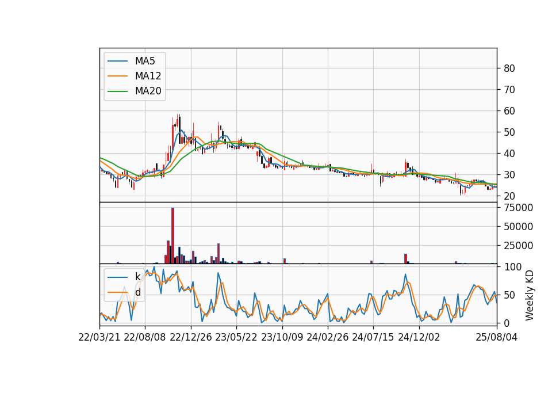This screenshot has width=552, height=397.
Task: Click the price axis value 60
Action: [x=509, y=111]
